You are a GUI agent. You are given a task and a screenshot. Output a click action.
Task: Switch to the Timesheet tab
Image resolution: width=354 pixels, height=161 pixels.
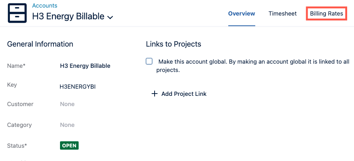click(x=282, y=14)
